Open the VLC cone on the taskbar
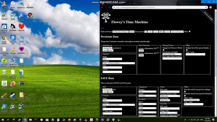This screenshot has height=122, width=217. [86, 120]
